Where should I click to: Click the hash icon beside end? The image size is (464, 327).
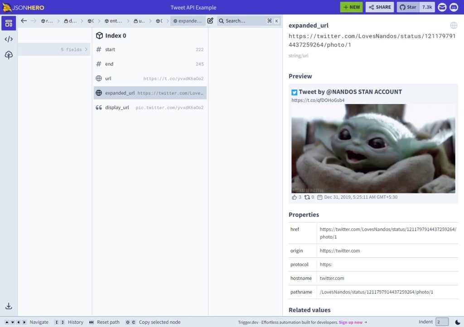tap(99, 64)
